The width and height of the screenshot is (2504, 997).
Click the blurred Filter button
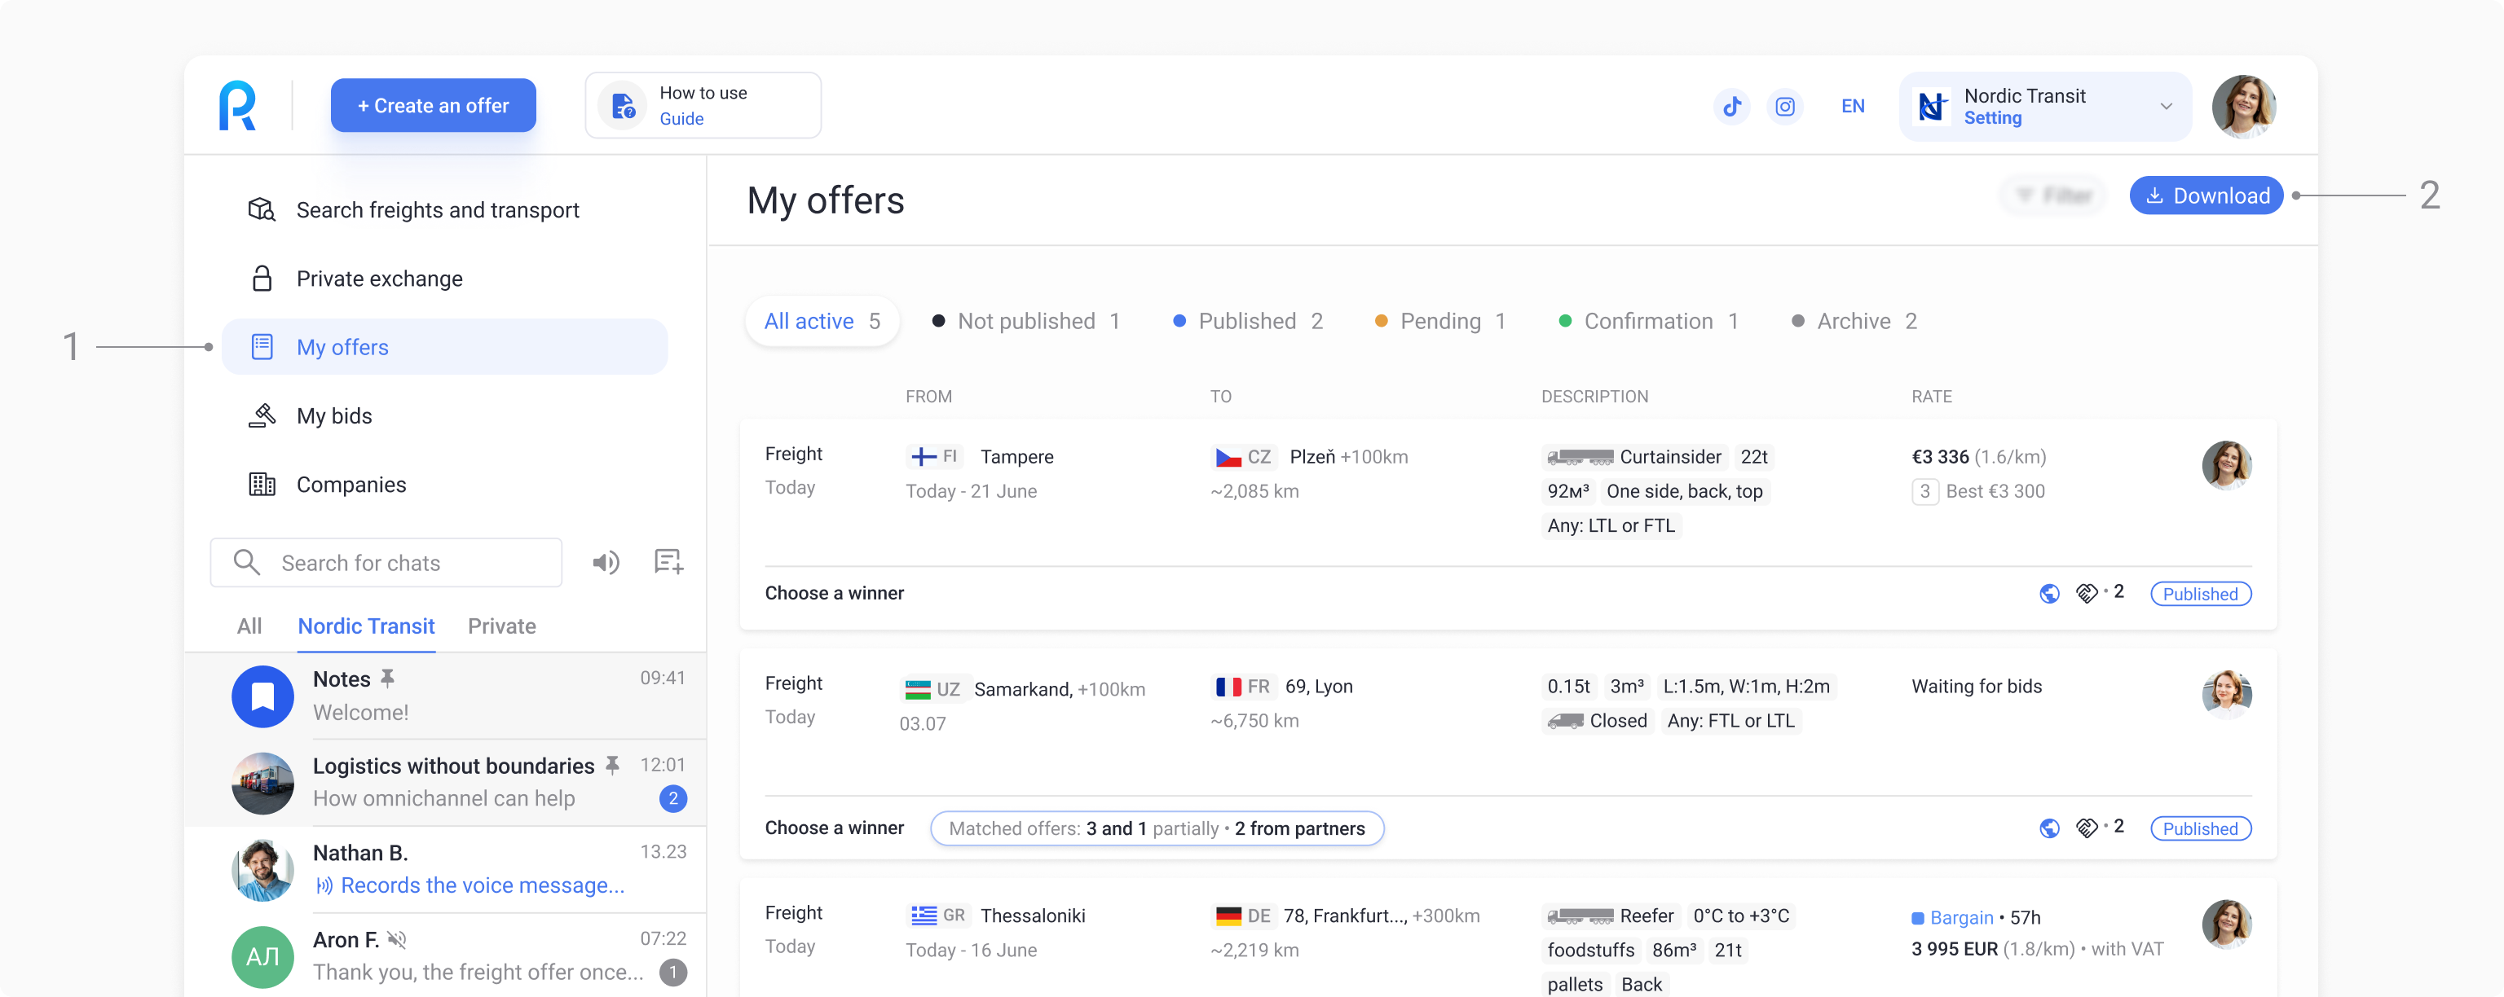coord(2053,195)
